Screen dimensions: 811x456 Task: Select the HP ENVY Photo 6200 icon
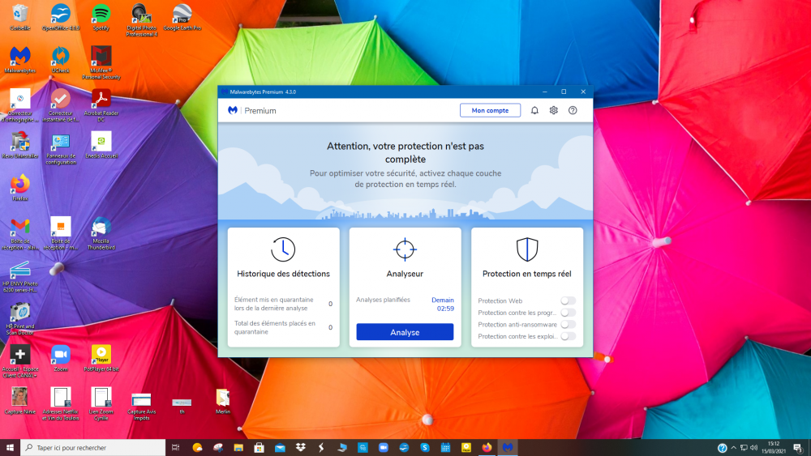(x=20, y=276)
